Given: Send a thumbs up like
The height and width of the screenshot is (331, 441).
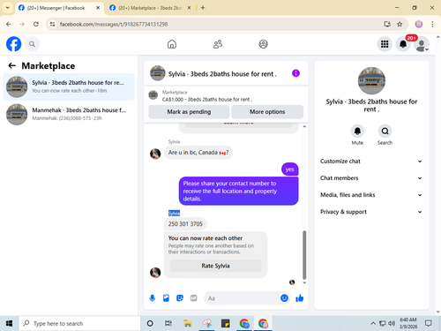Looking at the screenshot, I should [x=300, y=298].
